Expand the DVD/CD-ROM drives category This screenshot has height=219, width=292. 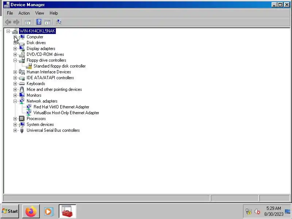click(15, 54)
